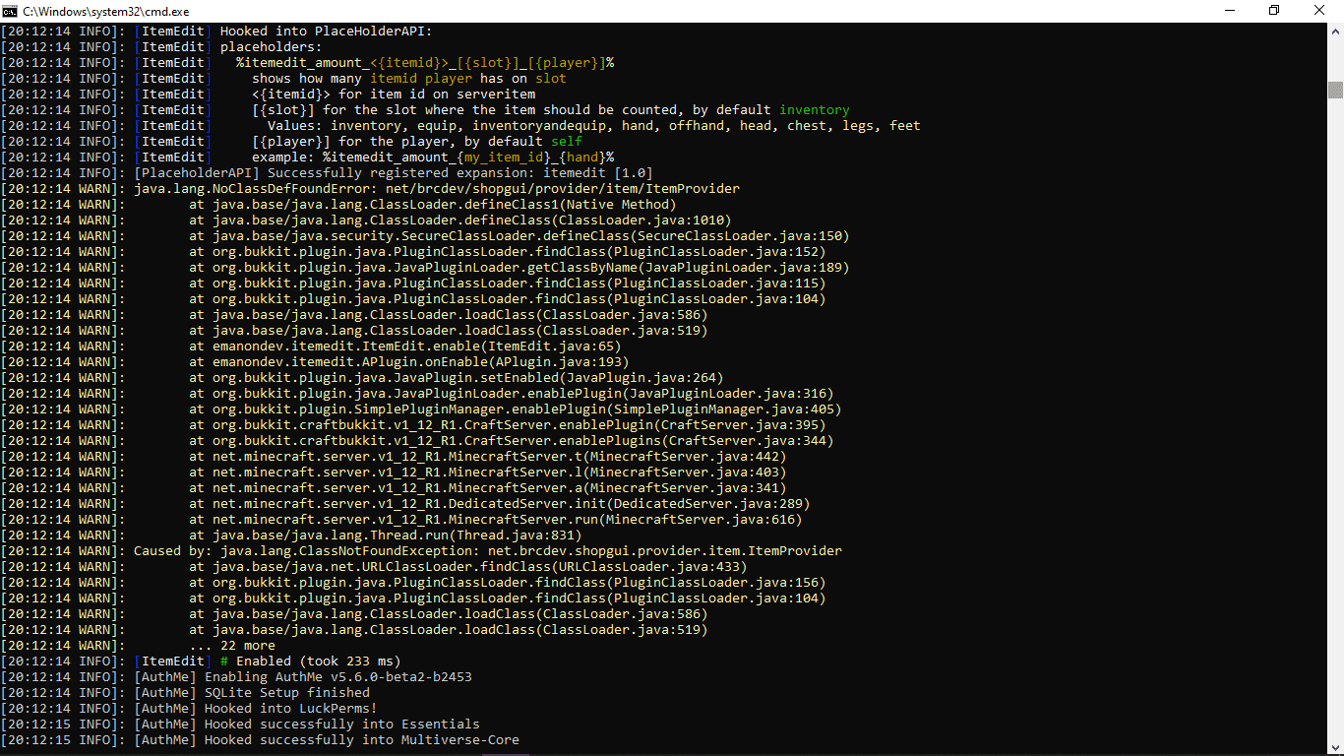This screenshot has height=756, width=1344.
Task: Click the "DedicatedServer.java:289" stack frame
Action: click(x=499, y=503)
